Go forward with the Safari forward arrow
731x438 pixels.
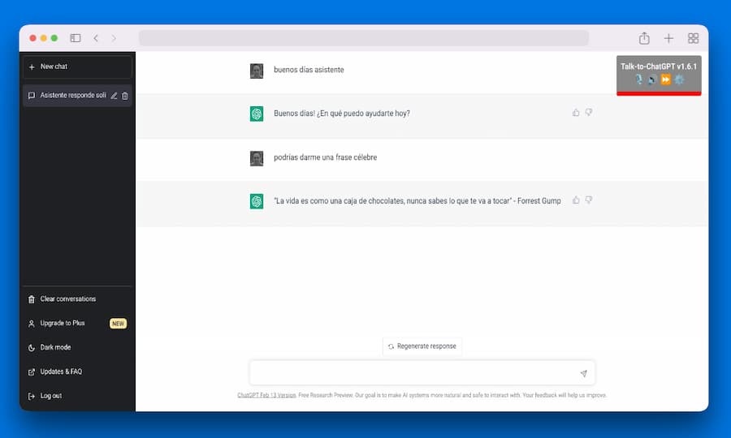[x=114, y=38]
